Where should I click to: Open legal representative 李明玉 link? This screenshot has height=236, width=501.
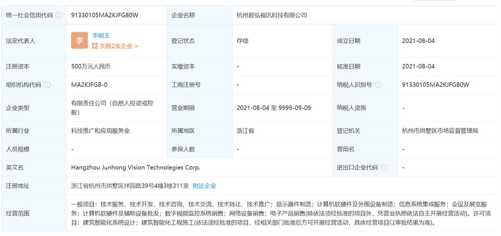tap(101, 36)
